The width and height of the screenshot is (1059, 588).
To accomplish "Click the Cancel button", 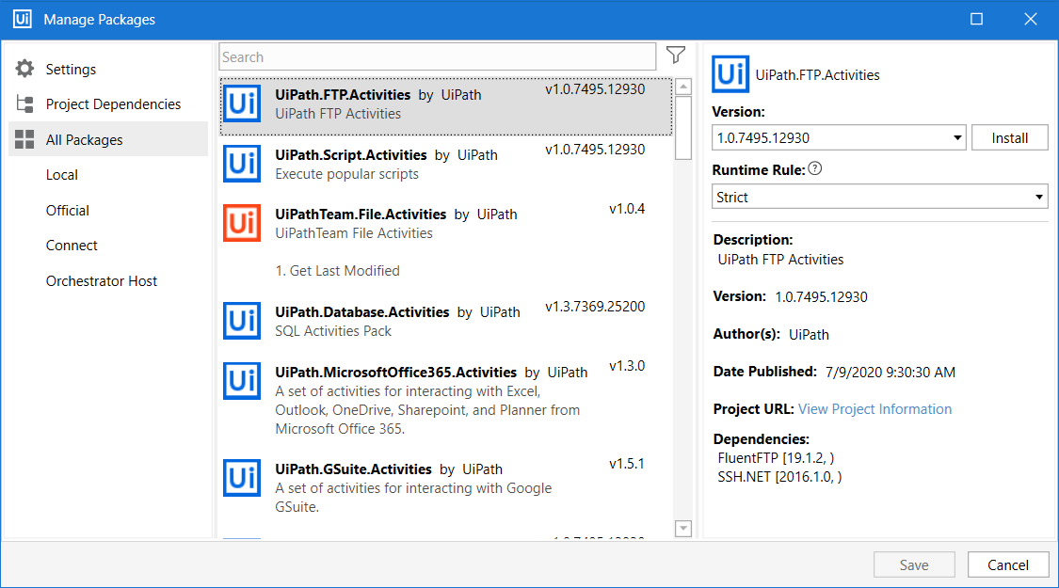I will [x=1007, y=565].
